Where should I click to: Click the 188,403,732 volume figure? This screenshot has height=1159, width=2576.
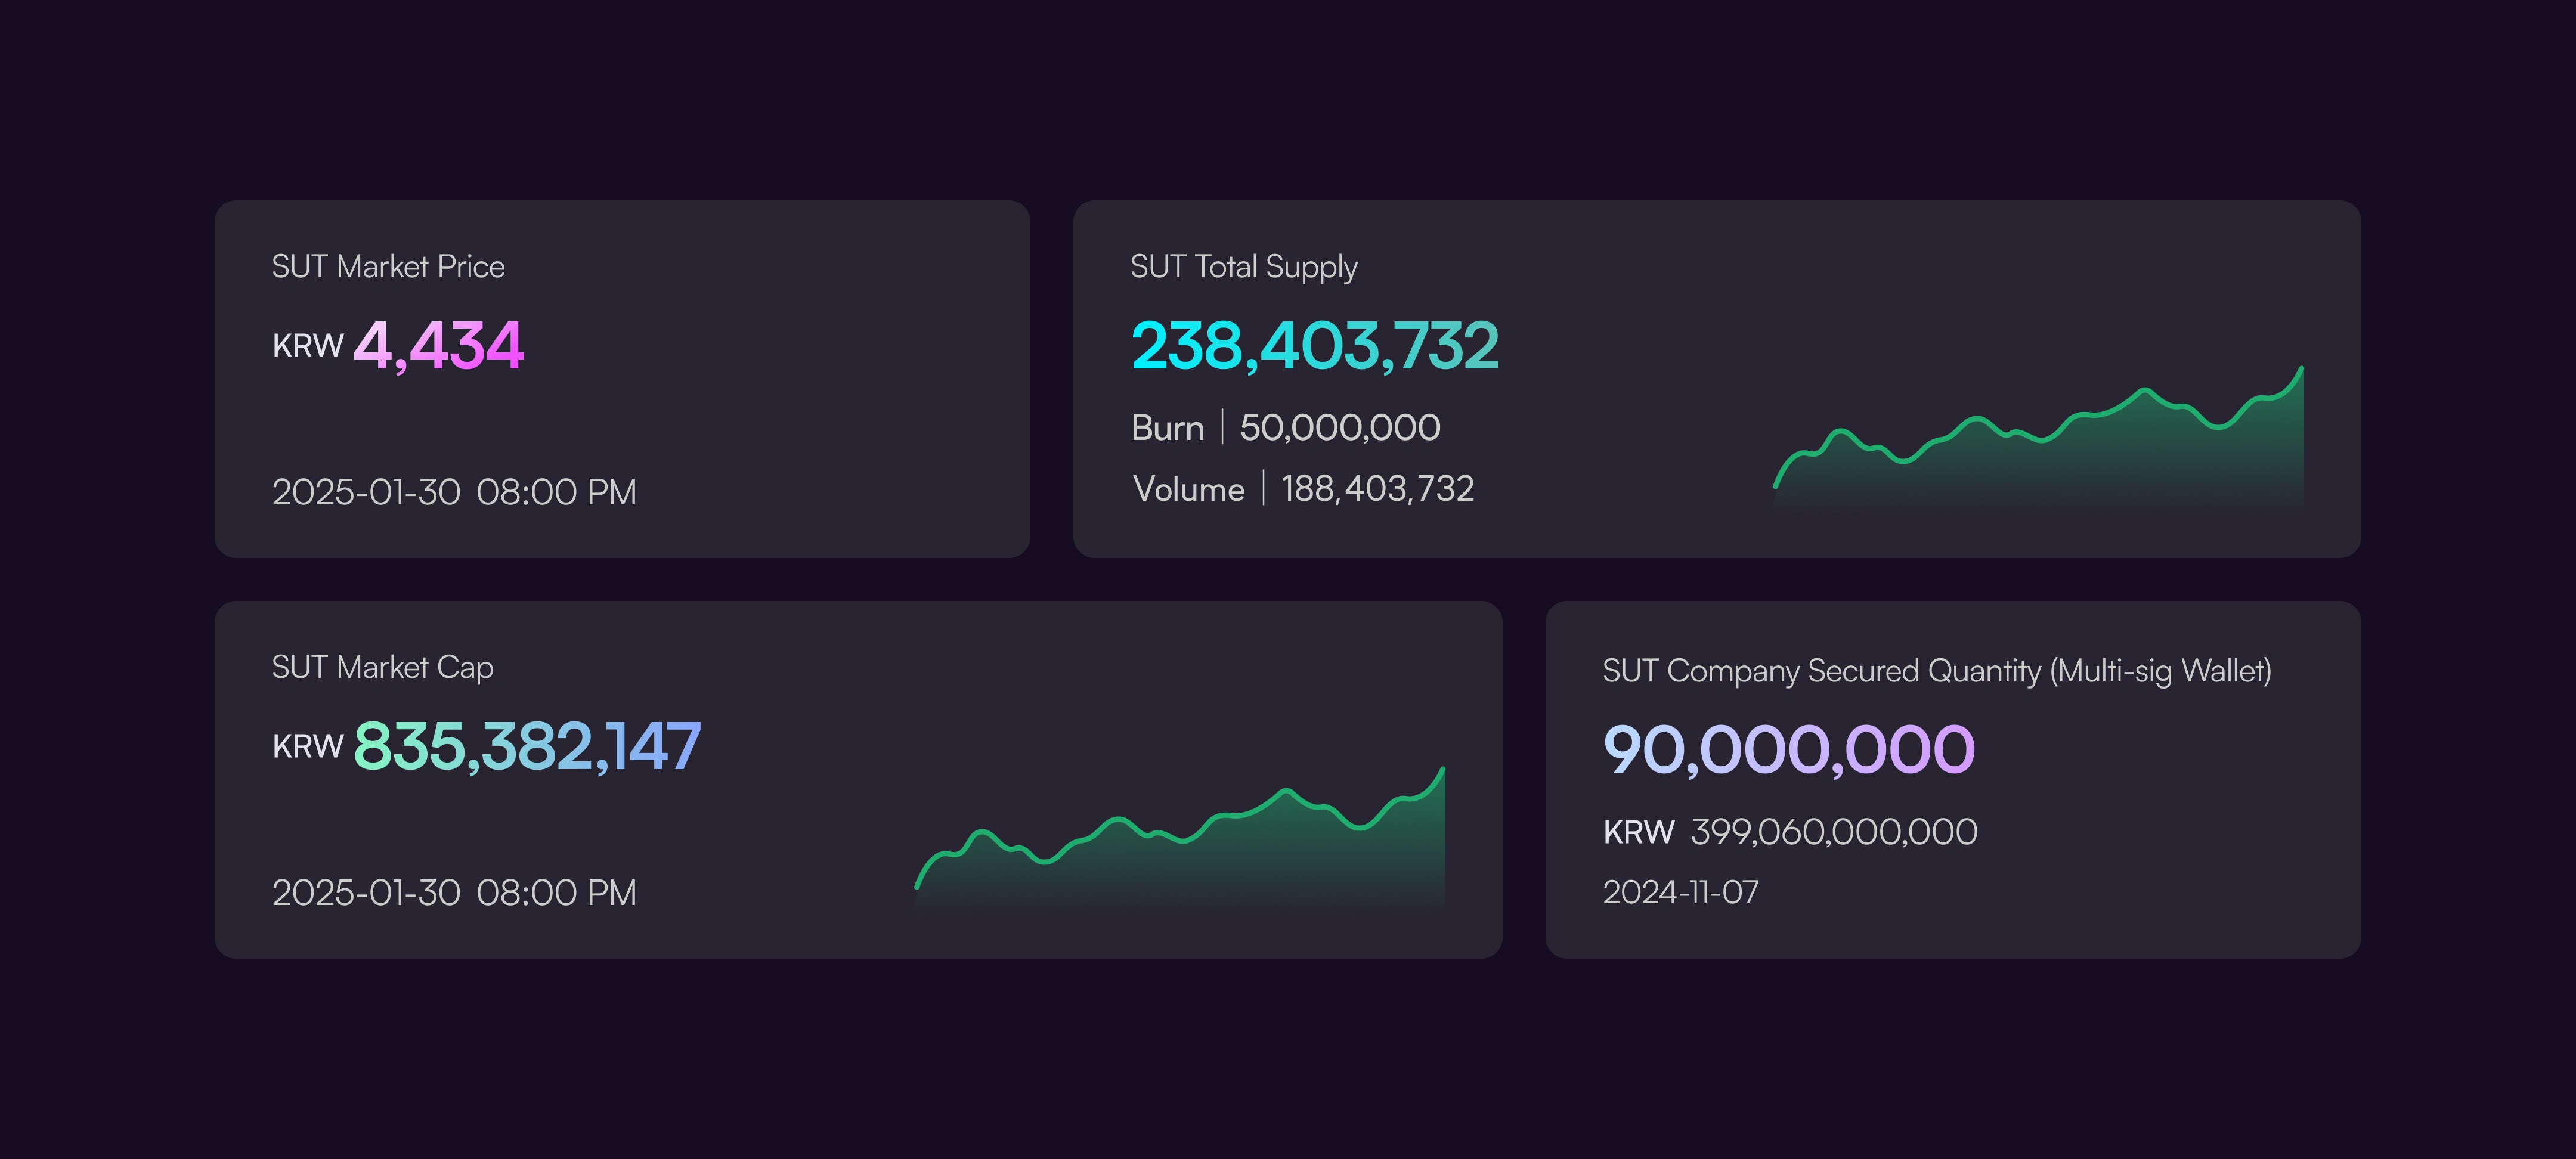click(1377, 489)
